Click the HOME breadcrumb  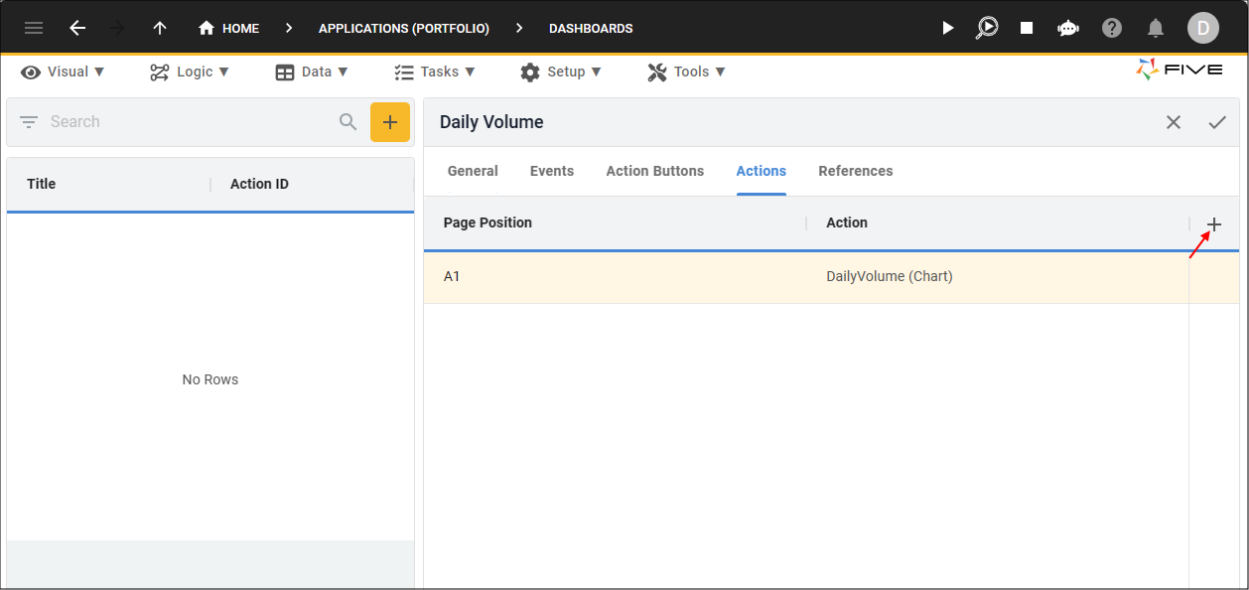click(229, 28)
